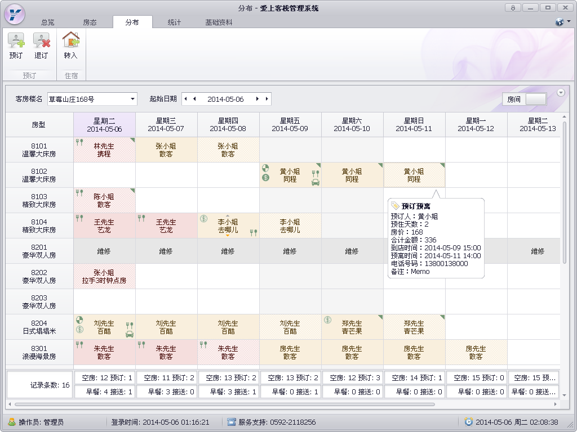Click the 转入 (Transfer in) house icon
The image size is (577, 432).
click(71, 46)
